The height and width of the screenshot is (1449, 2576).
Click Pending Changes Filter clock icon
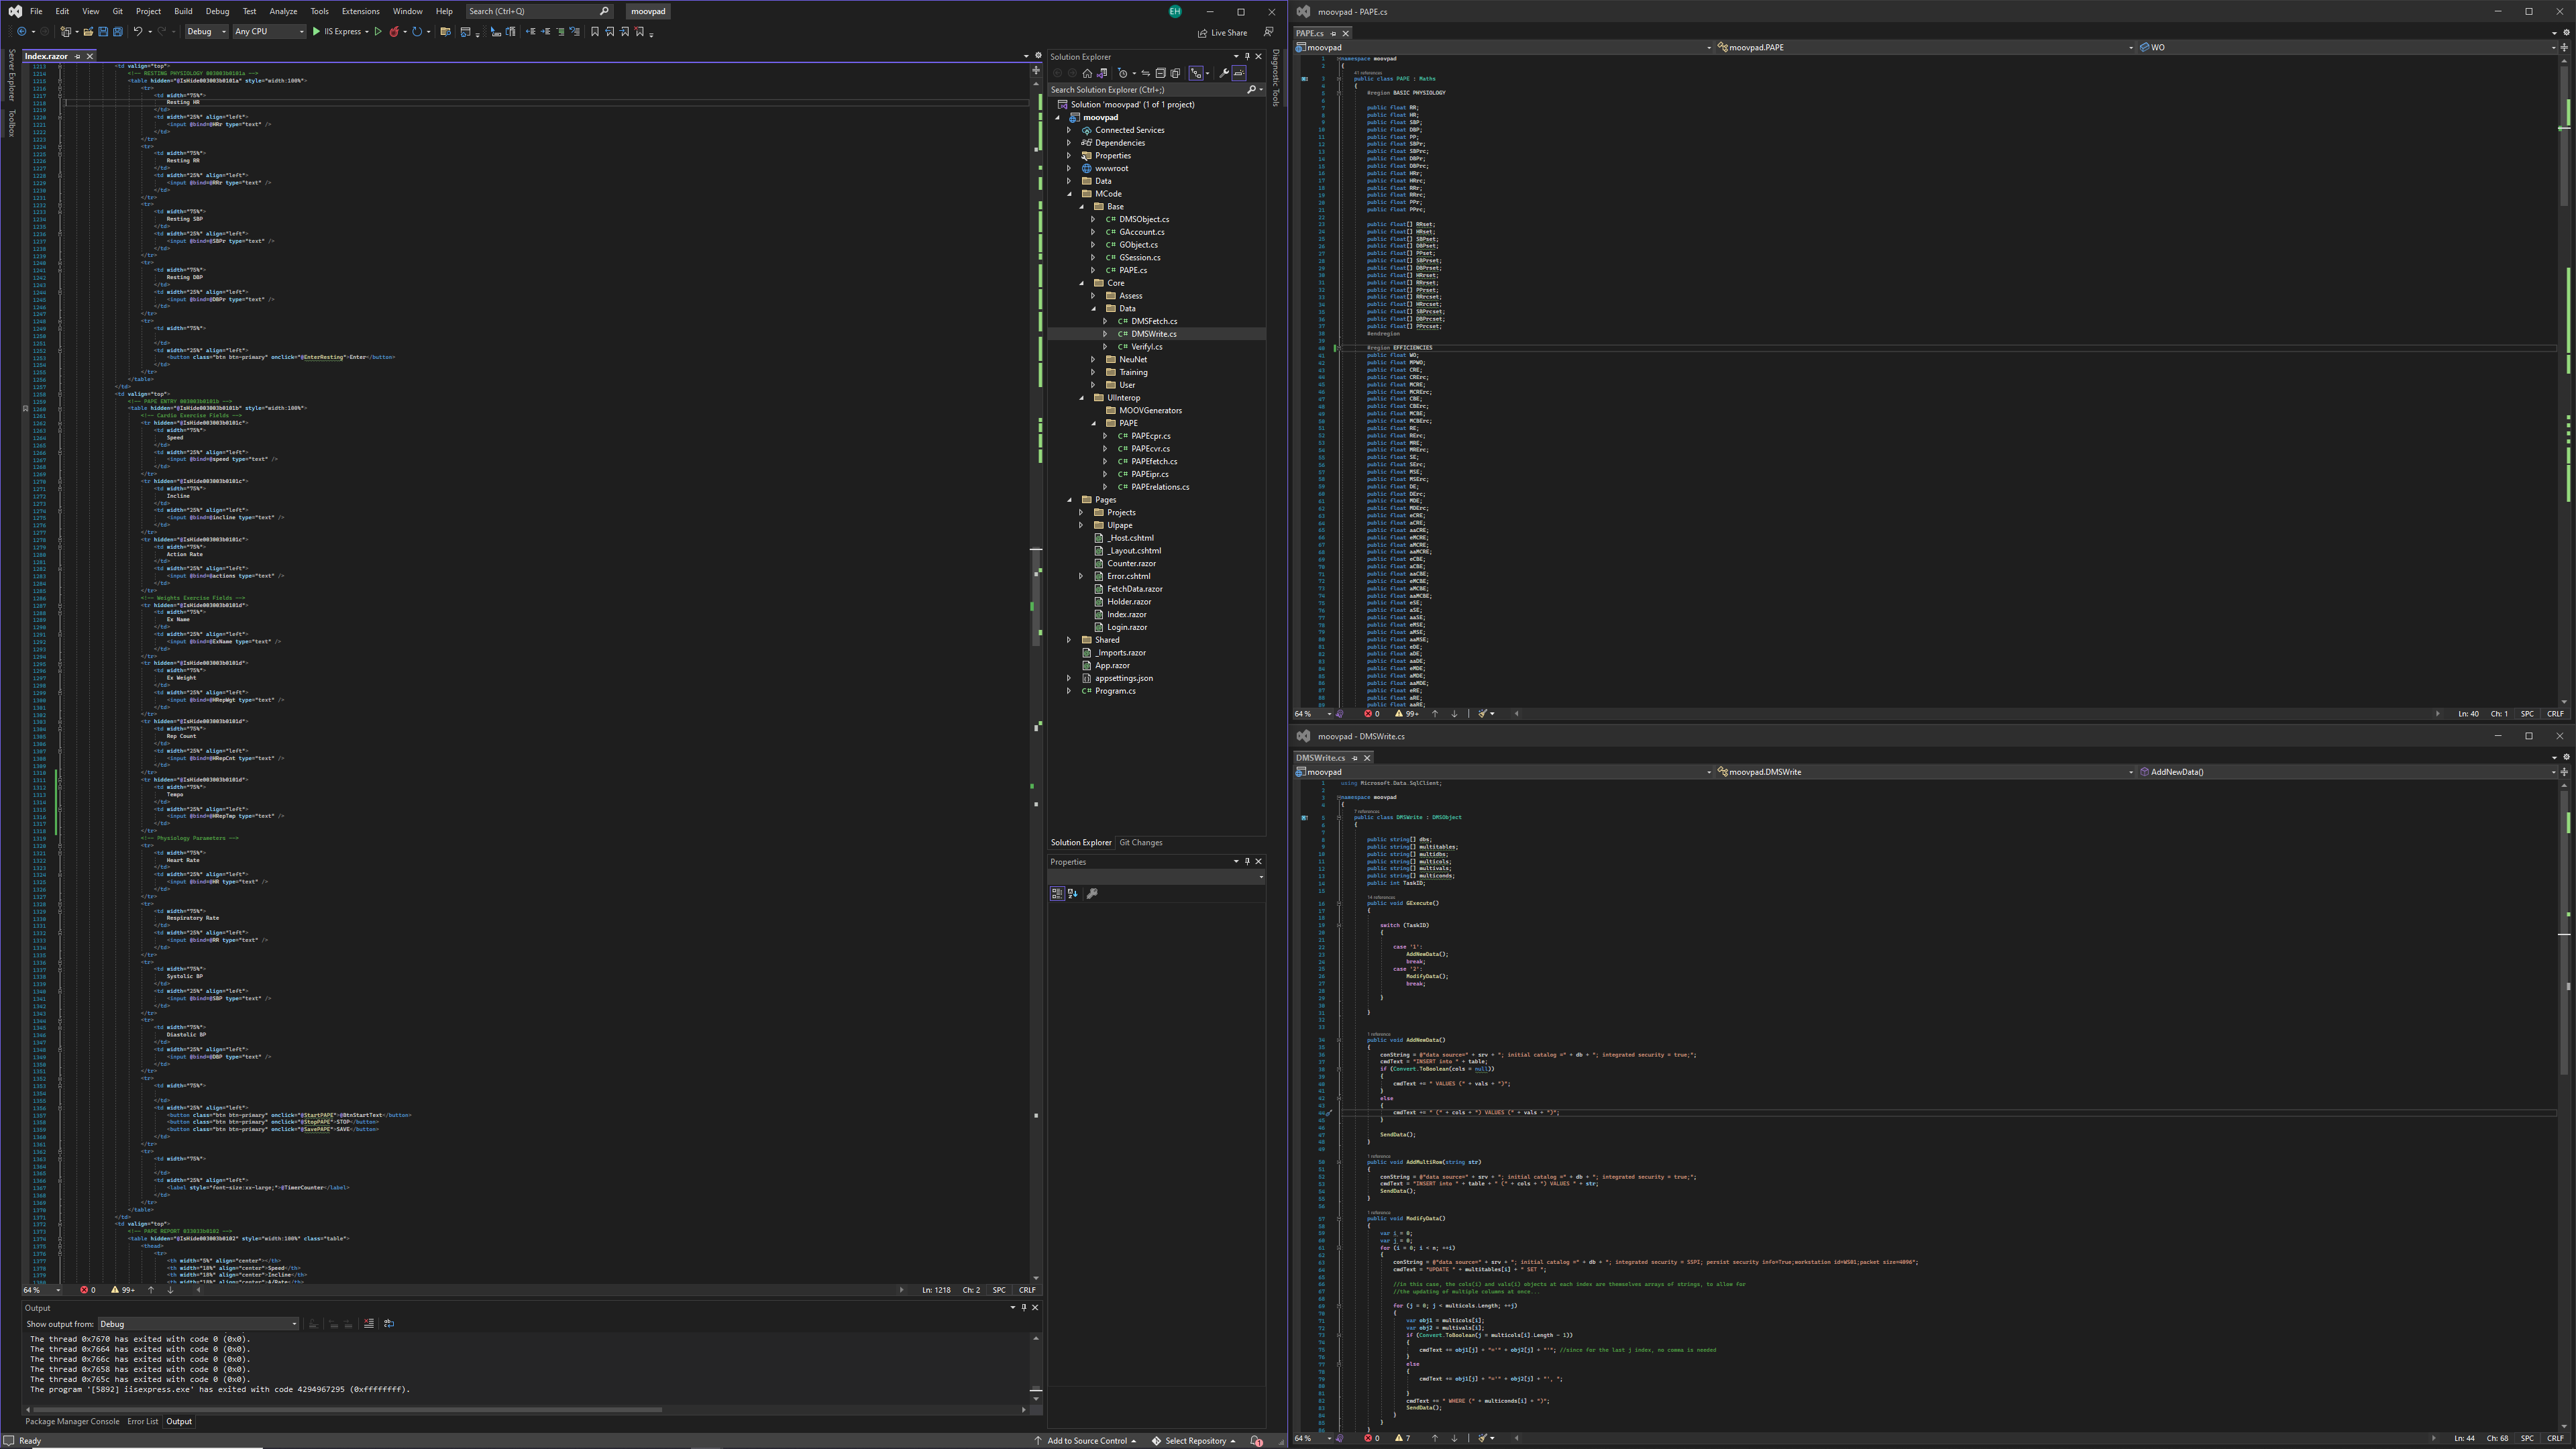1123,73
